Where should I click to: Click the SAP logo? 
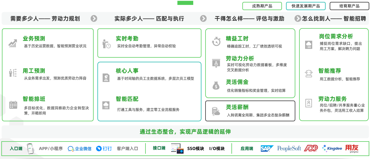coord(267,148)
